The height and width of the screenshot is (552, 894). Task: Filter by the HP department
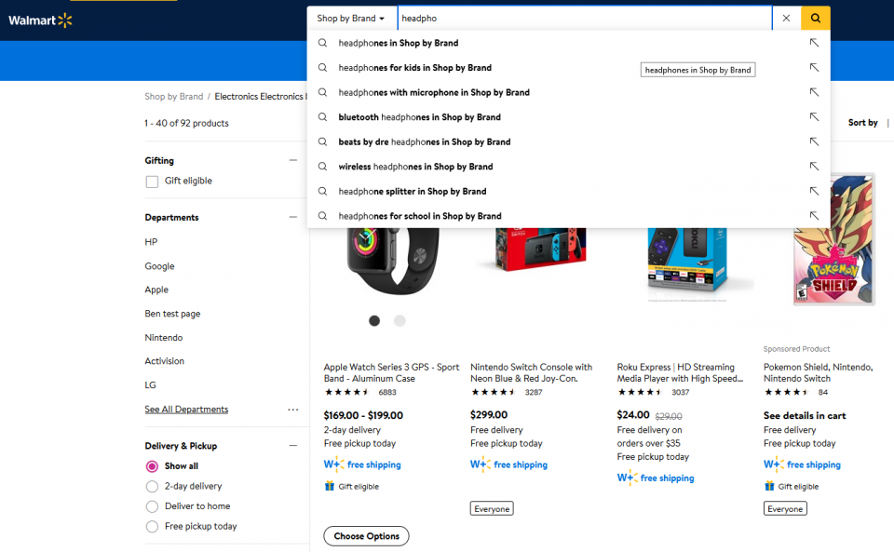(151, 241)
